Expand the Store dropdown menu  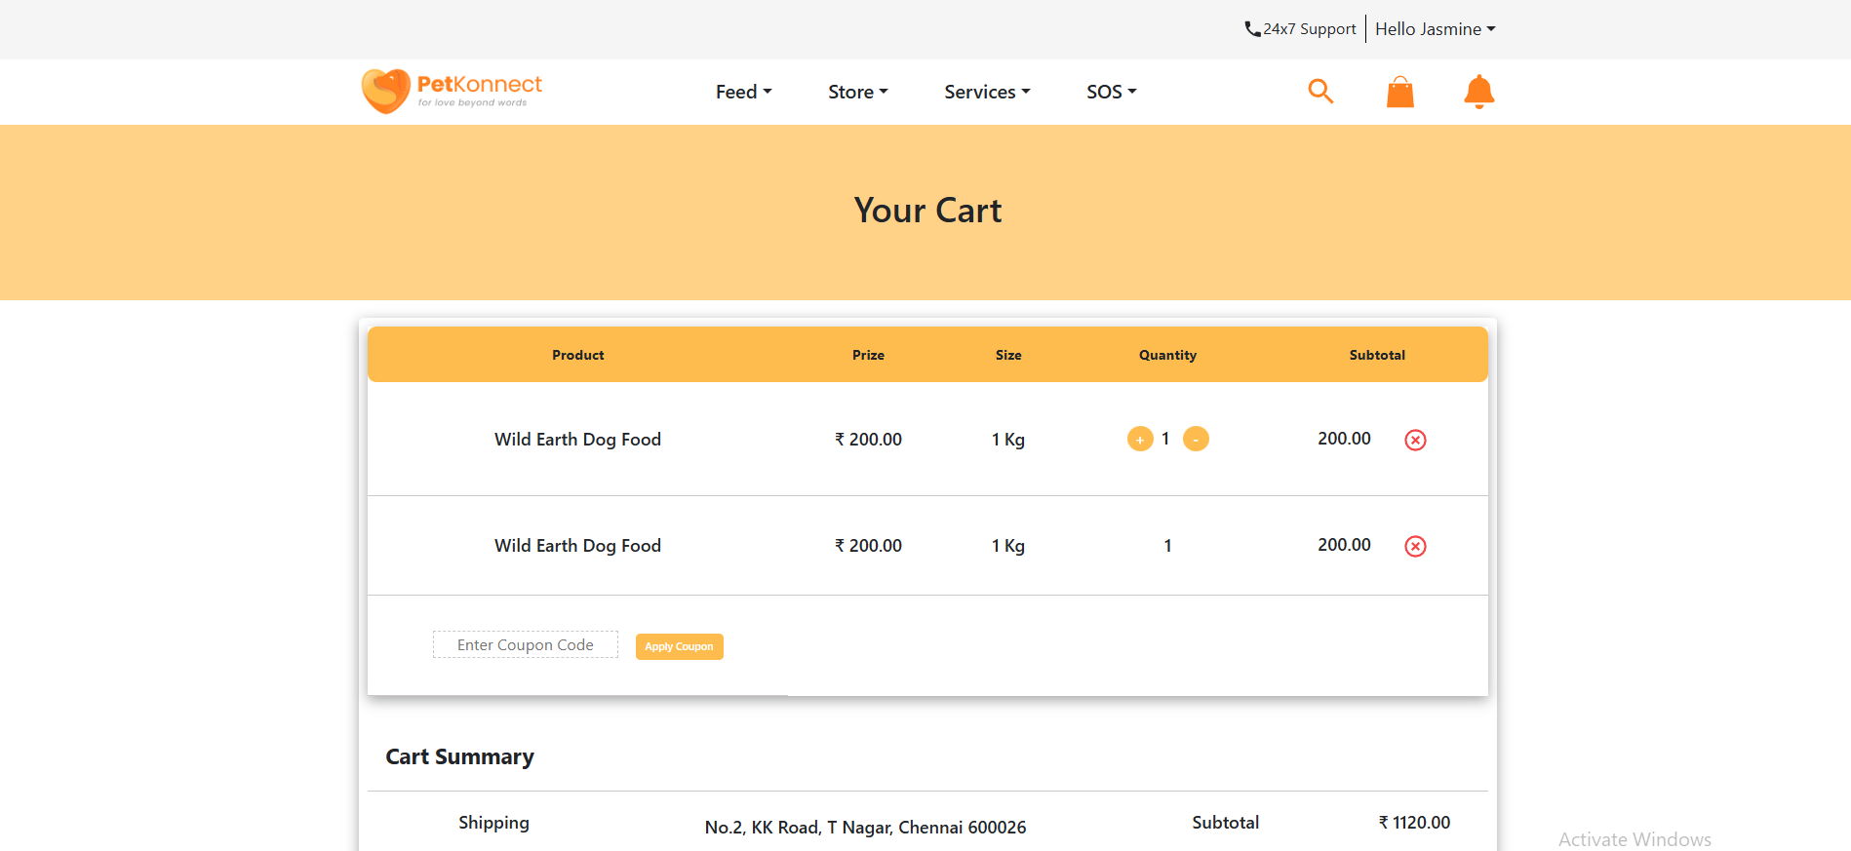(x=858, y=92)
